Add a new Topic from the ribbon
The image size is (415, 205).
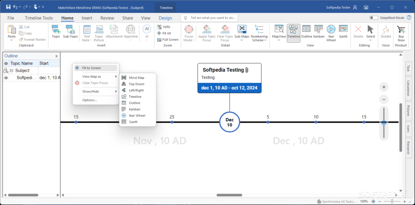pyautogui.click(x=56, y=31)
